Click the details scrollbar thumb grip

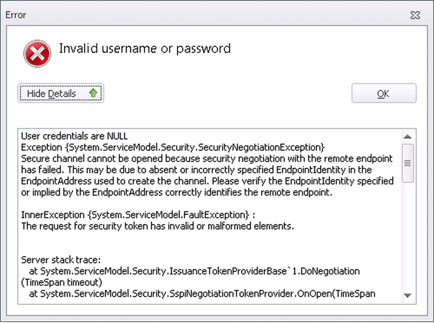[407, 163]
